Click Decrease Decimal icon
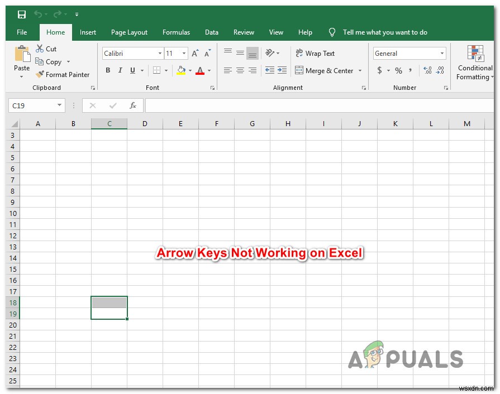The image size is (500, 394). pyautogui.click(x=440, y=70)
